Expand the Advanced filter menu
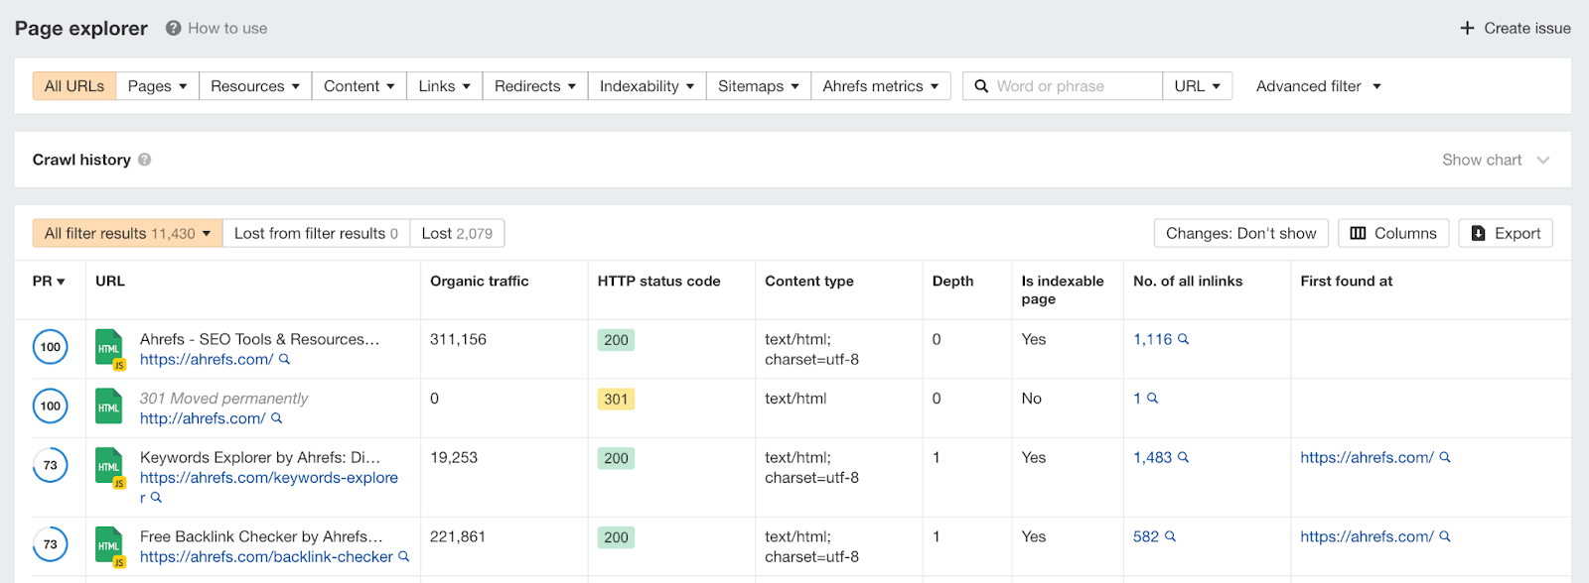This screenshot has height=583, width=1589. coord(1319,86)
